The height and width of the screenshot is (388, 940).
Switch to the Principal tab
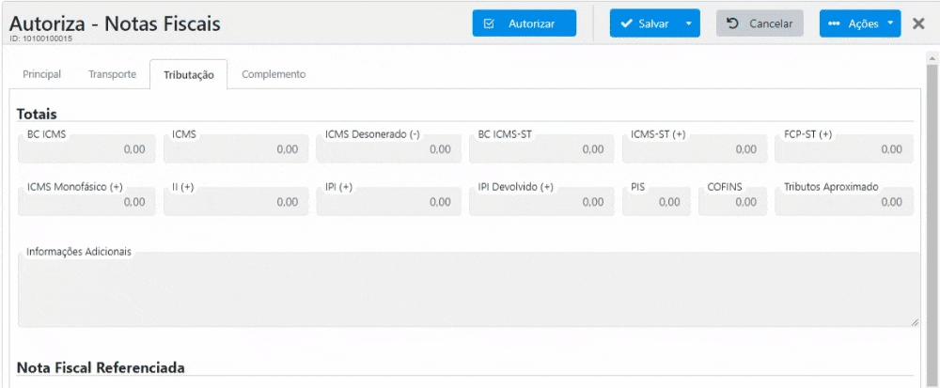pos(42,74)
